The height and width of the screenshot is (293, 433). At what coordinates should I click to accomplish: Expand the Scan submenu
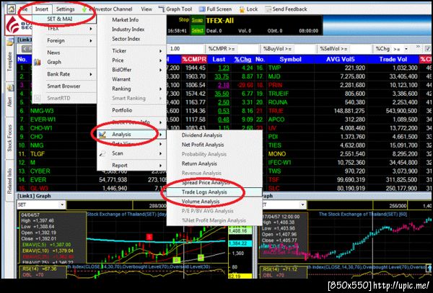click(131, 153)
